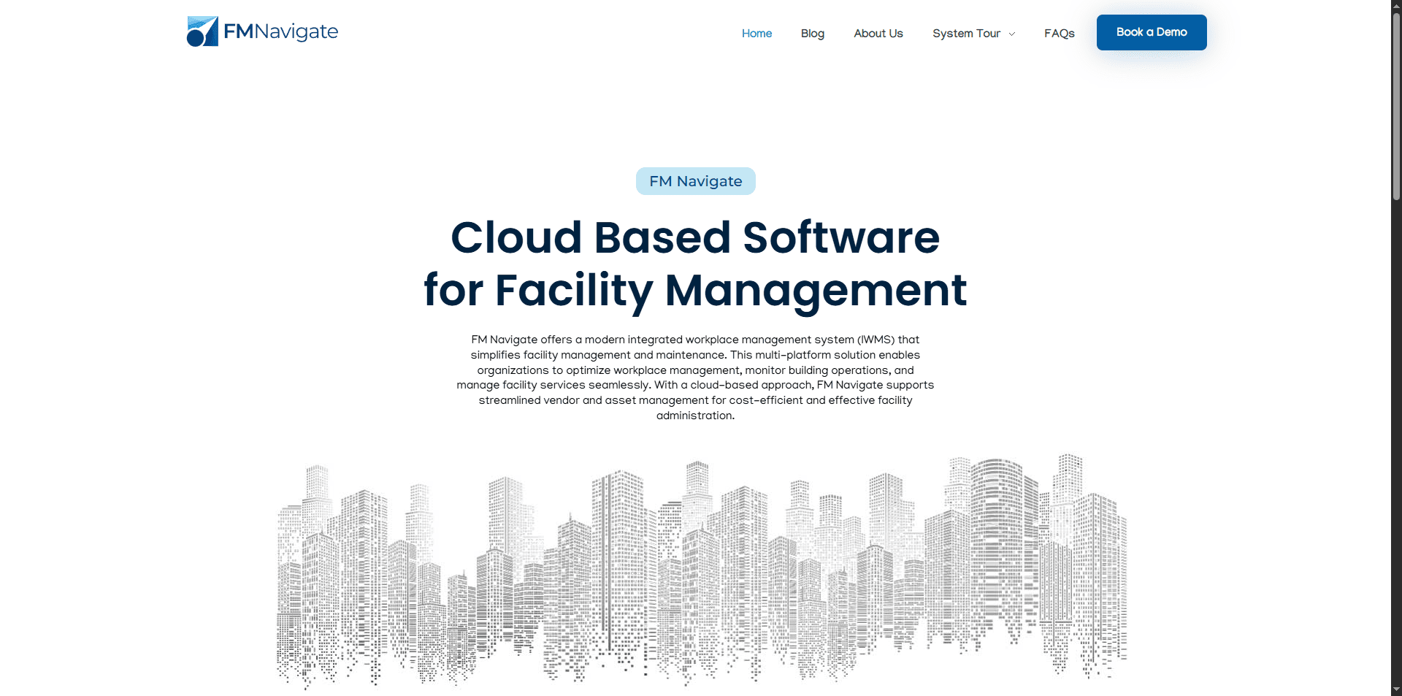Image resolution: width=1402 pixels, height=696 pixels.
Task: Click the empty scrollbar track below thumb
Action: pos(1396,438)
